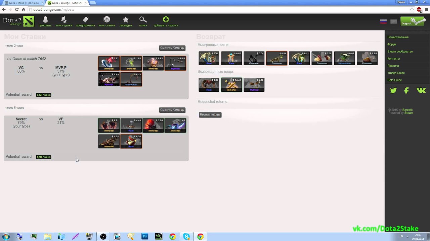Open предложения tag icon

[85, 20]
